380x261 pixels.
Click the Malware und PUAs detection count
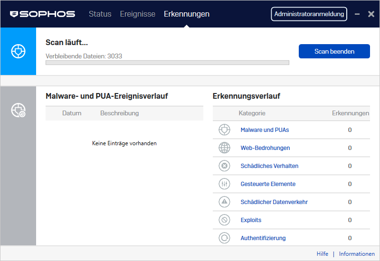click(350, 130)
